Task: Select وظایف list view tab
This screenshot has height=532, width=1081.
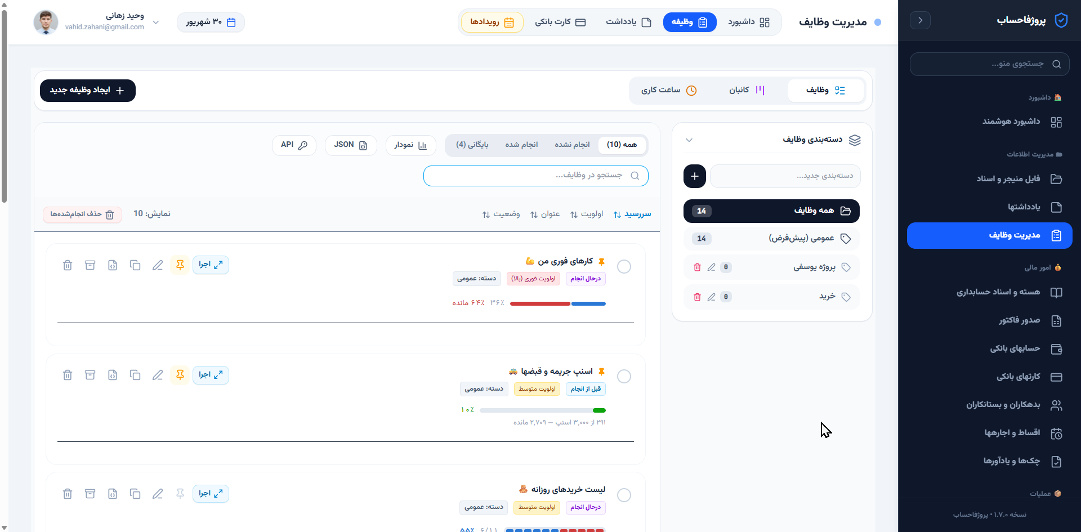Action: [x=826, y=91]
